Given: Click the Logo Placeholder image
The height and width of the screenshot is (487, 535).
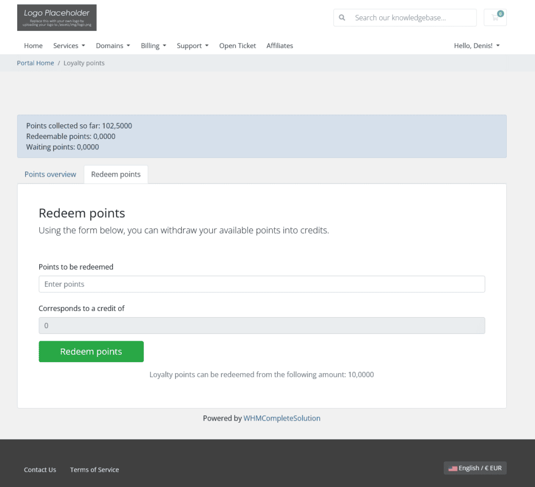Looking at the screenshot, I should 56,17.
